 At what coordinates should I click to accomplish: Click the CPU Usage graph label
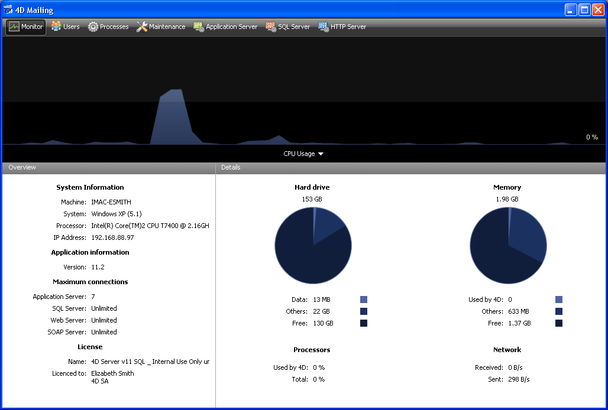pos(299,154)
